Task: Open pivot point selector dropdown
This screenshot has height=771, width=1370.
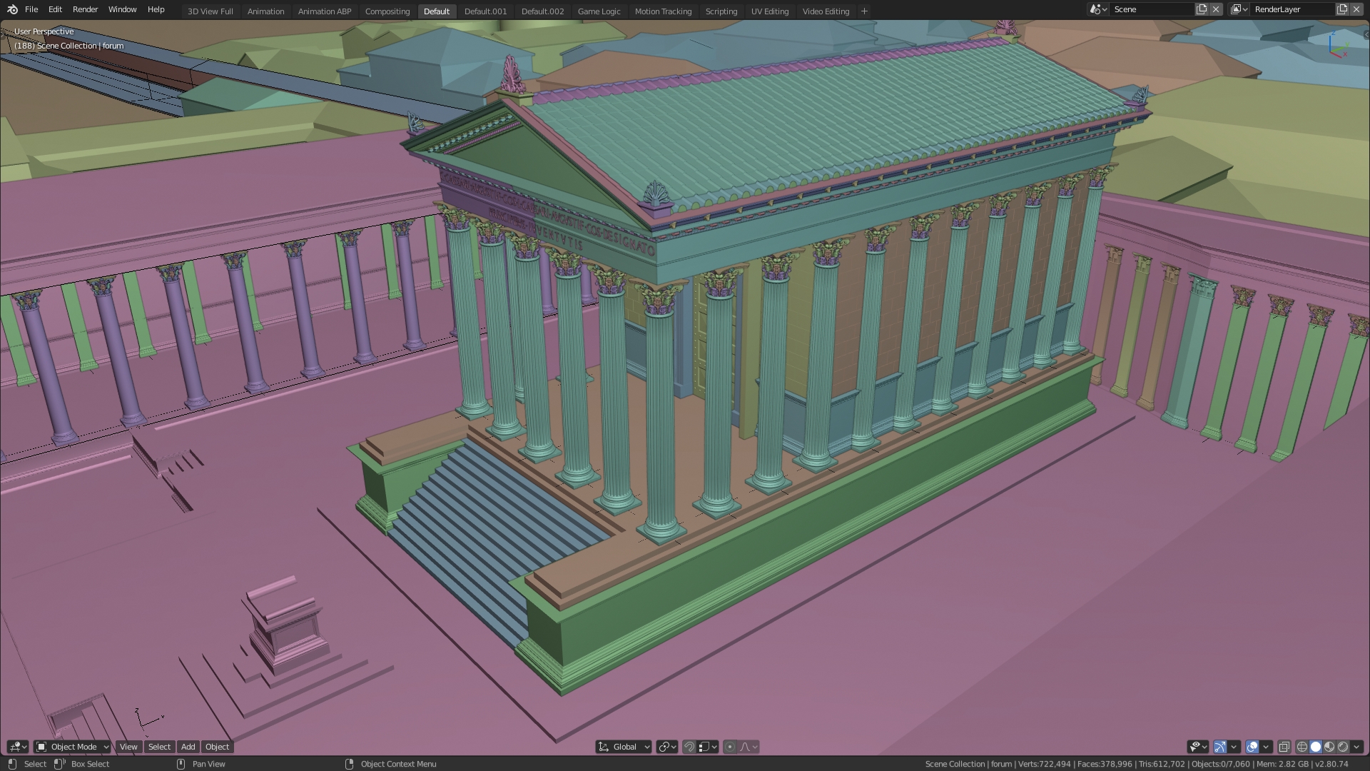Action: [x=667, y=747]
